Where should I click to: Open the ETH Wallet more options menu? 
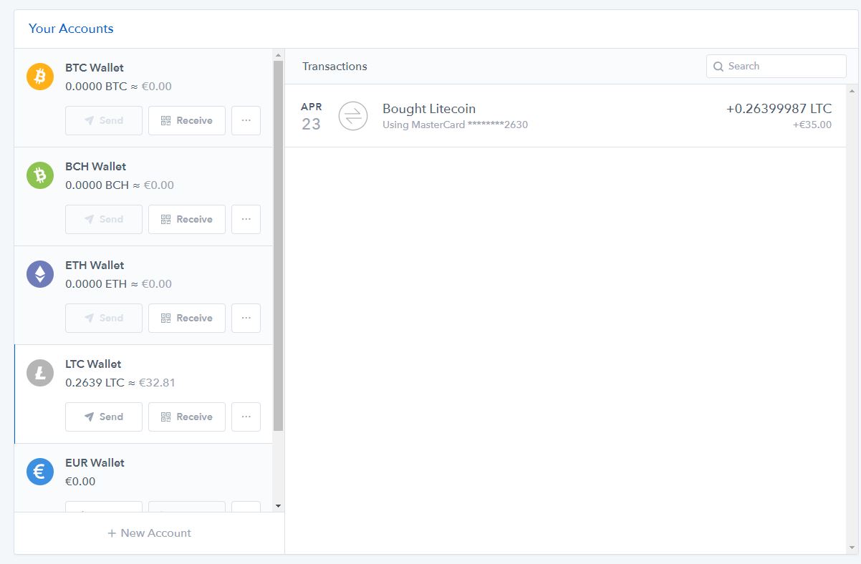[246, 318]
